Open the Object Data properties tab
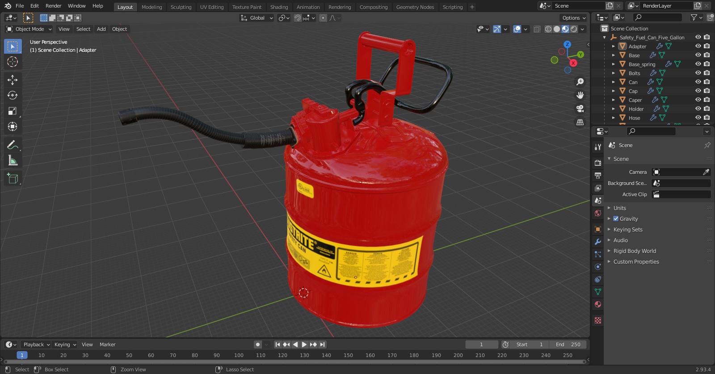 pos(598,292)
